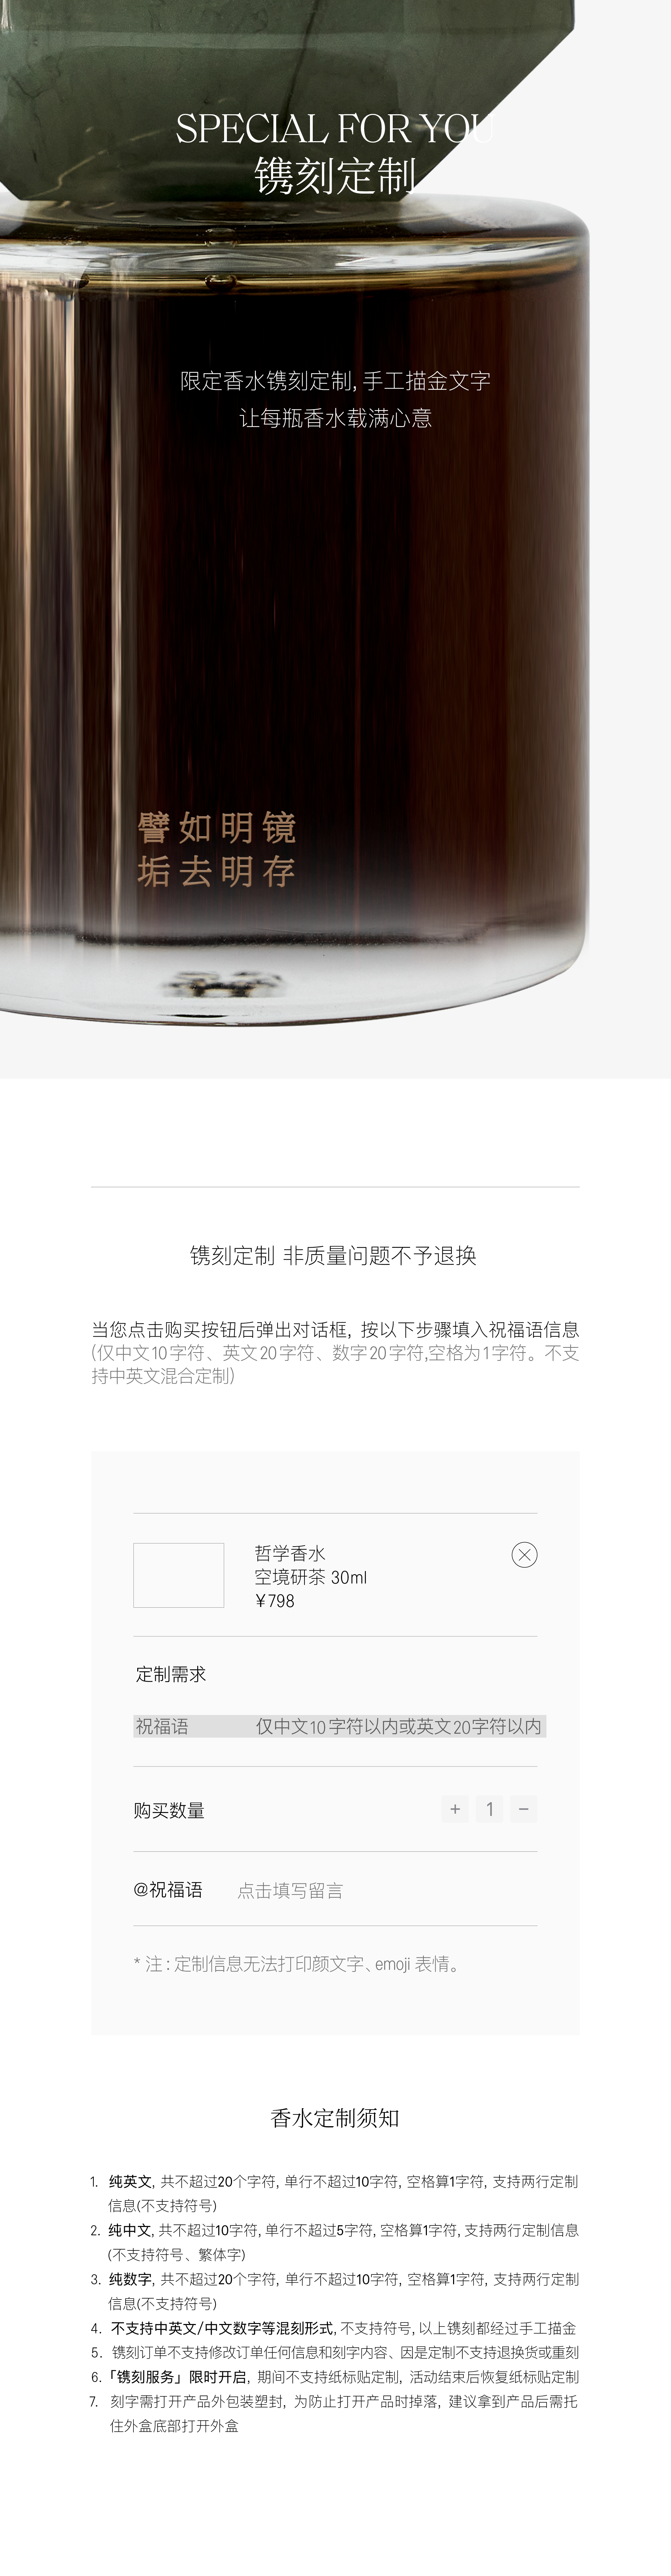
Task: Click the engraved 譬如明镜 text on bottle
Action: [217, 827]
